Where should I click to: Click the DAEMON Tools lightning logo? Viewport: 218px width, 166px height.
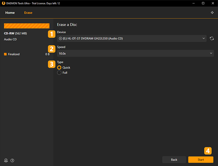tap(4, 3)
